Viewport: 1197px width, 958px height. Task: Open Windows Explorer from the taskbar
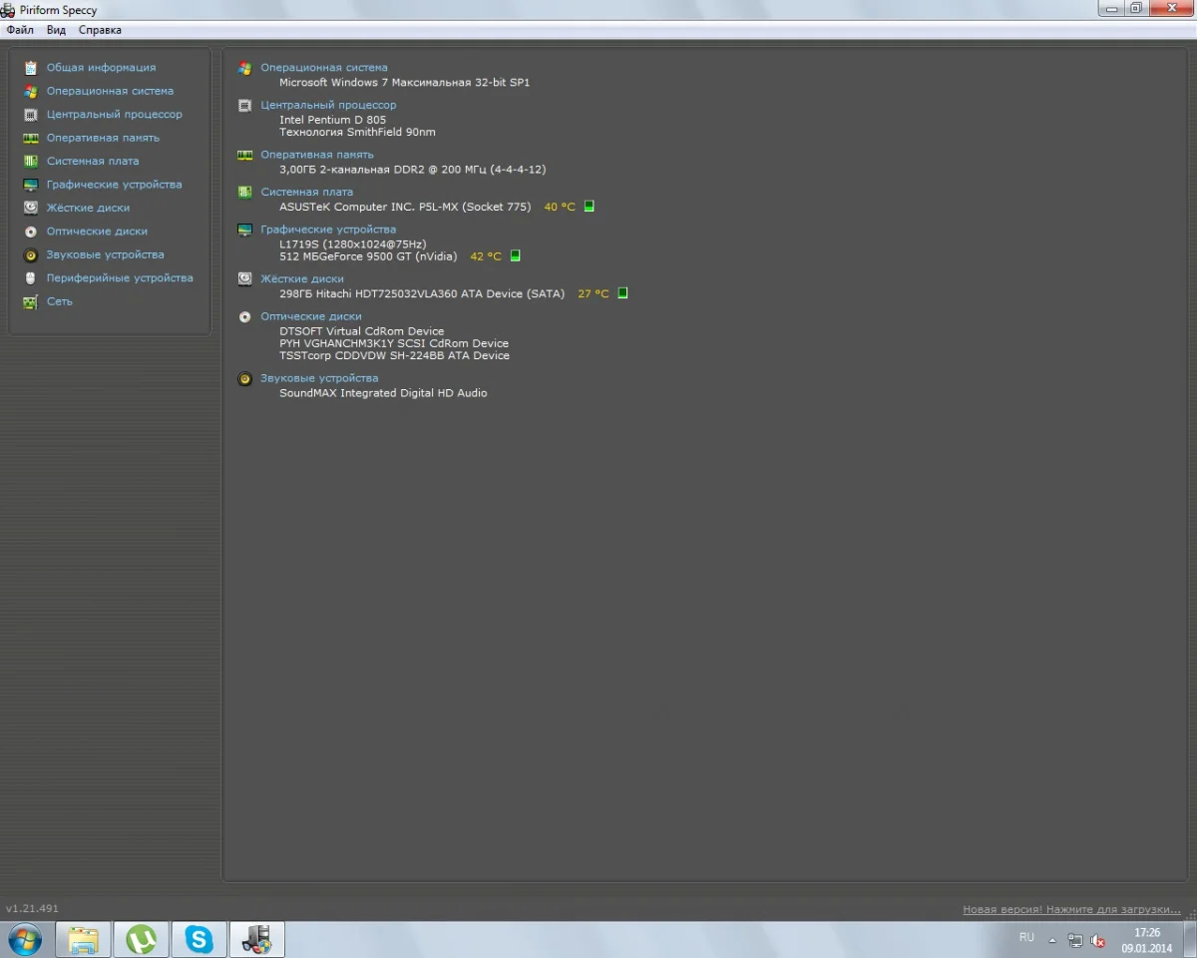83,940
